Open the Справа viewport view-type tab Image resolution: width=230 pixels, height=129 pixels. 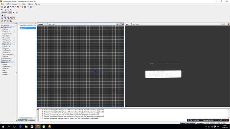pyautogui.click(x=41, y=24)
